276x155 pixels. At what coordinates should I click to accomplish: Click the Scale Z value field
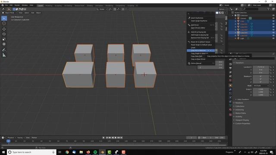point(261,95)
